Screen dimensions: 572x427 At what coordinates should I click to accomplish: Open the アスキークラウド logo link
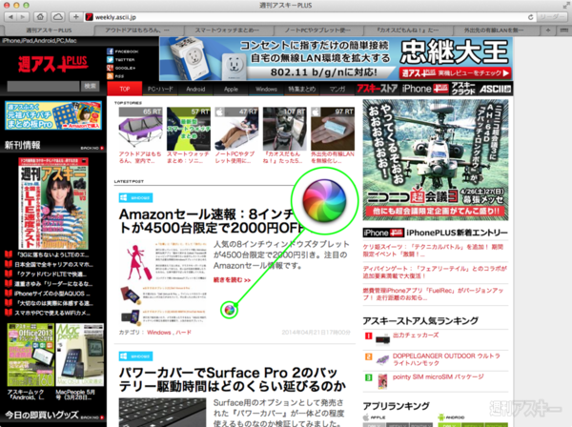[x=463, y=89]
